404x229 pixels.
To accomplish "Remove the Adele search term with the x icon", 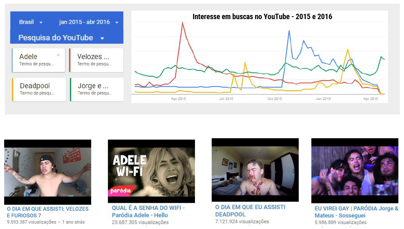I will click(58, 55).
